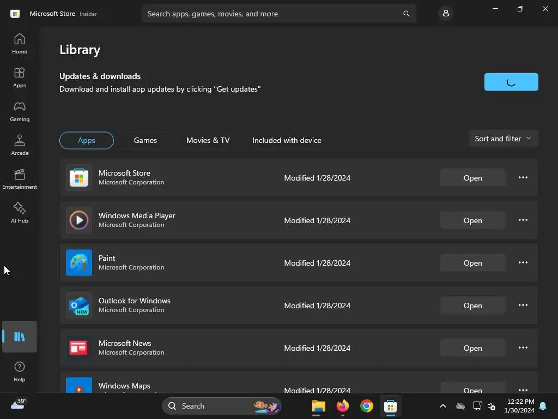Image resolution: width=558 pixels, height=419 pixels.
Task: Open the notifications bell in taskbar
Action: pos(543,406)
